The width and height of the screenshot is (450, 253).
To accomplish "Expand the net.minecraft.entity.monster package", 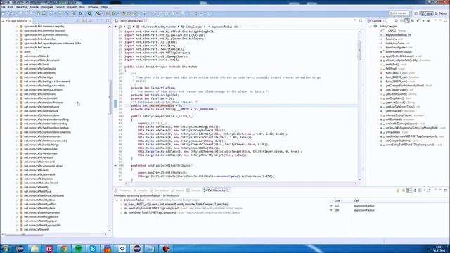I will (x=17, y=212).
